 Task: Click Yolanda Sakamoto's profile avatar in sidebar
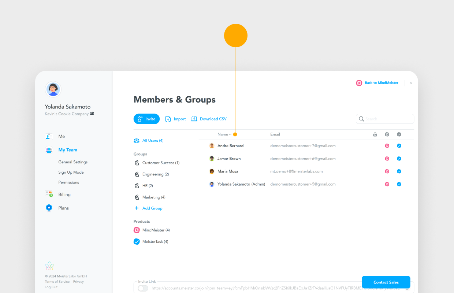click(x=53, y=89)
